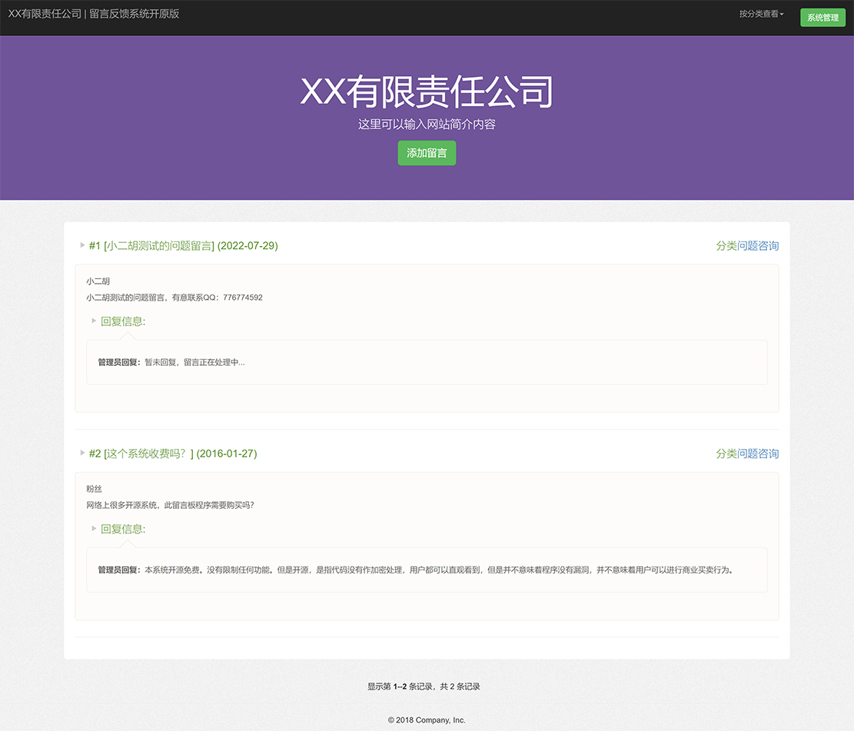The height and width of the screenshot is (731, 854).
Task: Open the 系统管理 admin page
Action: click(822, 18)
